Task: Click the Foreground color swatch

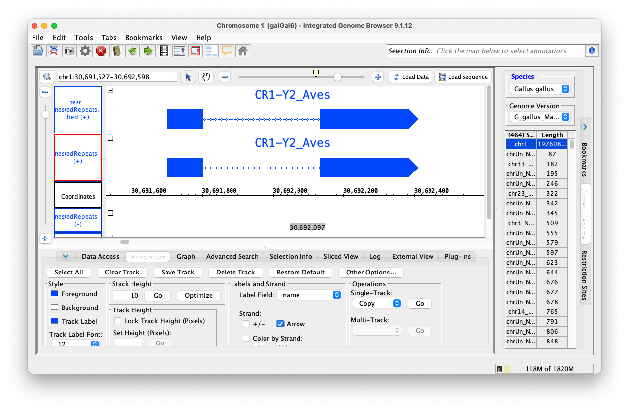Action: pos(54,294)
